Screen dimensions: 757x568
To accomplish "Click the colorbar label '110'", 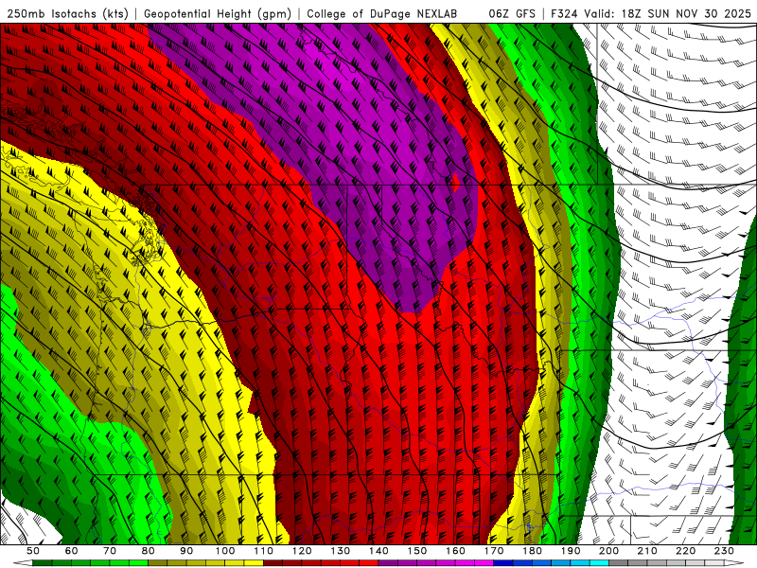I will (x=264, y=551).
